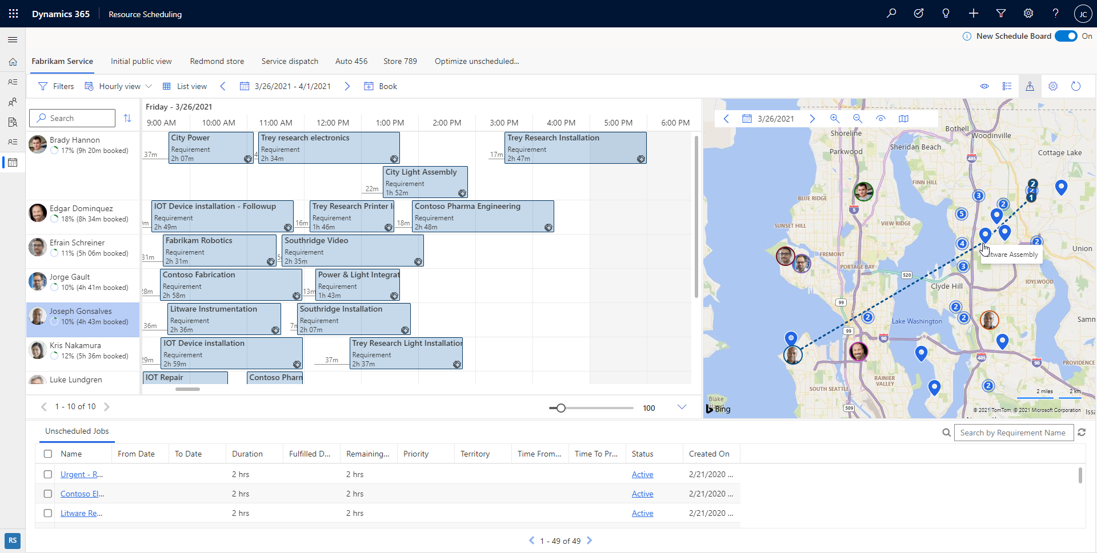Open the Southridge Video booking
1097x553 pixels.
353,251
